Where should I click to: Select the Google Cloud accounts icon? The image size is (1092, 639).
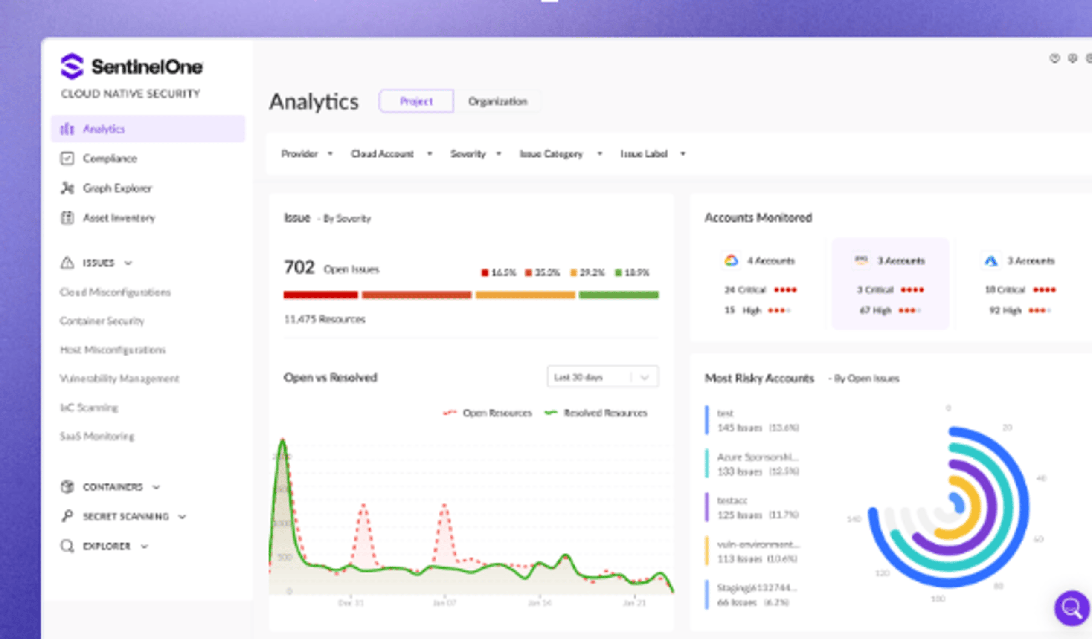tap(731, 260)
